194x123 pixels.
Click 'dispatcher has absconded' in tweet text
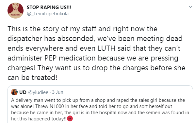pos(51,39)
